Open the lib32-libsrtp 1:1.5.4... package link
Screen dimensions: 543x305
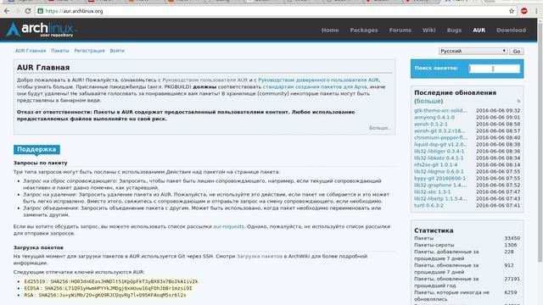click(440, 198)
